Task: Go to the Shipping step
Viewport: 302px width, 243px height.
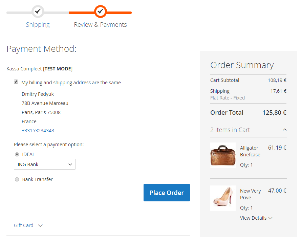Action: click(x=38, y=25)
